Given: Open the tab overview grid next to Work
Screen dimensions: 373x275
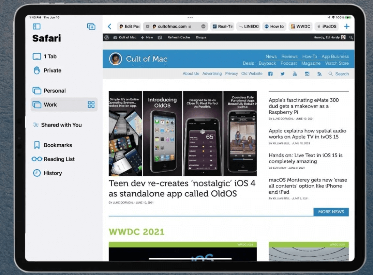Looking at the screenshot, I should point(91,104).
